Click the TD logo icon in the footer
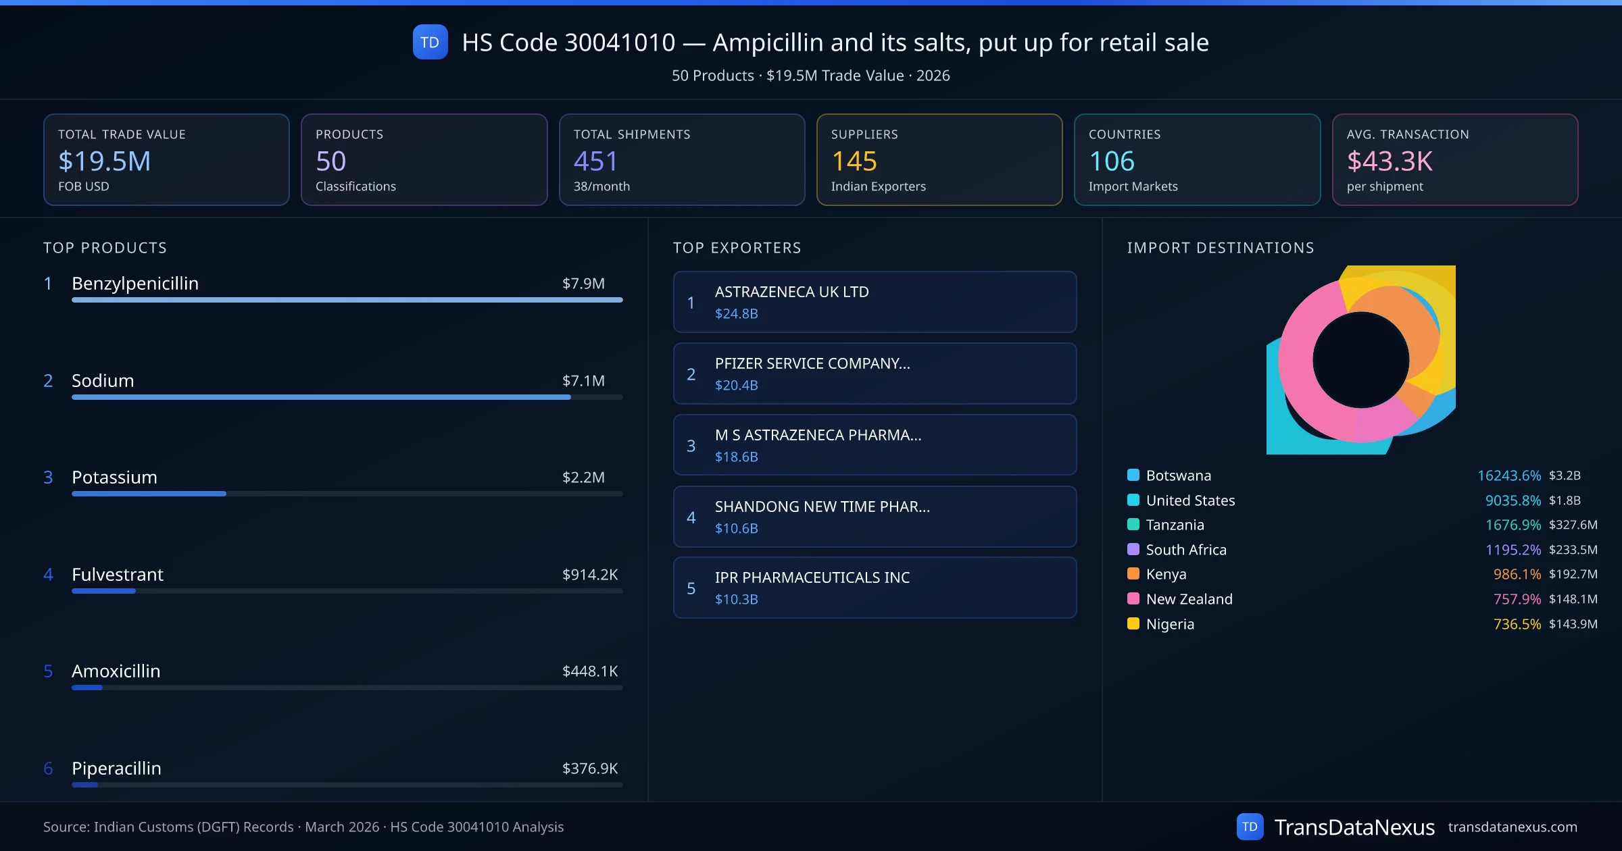The width and height of the screenshot is (1622, 851). coord(1250,827)
